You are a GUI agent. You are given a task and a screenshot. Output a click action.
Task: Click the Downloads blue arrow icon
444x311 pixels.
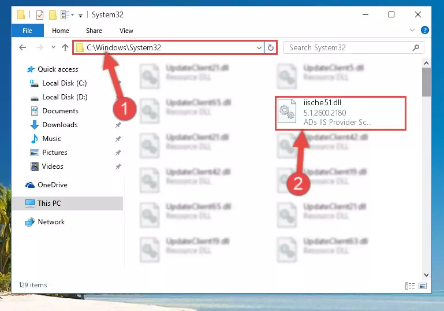(x=35, y=125)
